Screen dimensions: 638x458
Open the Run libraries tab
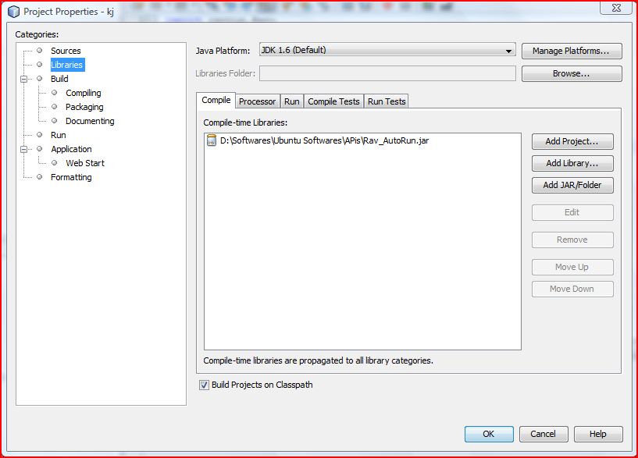pyautogui.click(x=292, y=101)
